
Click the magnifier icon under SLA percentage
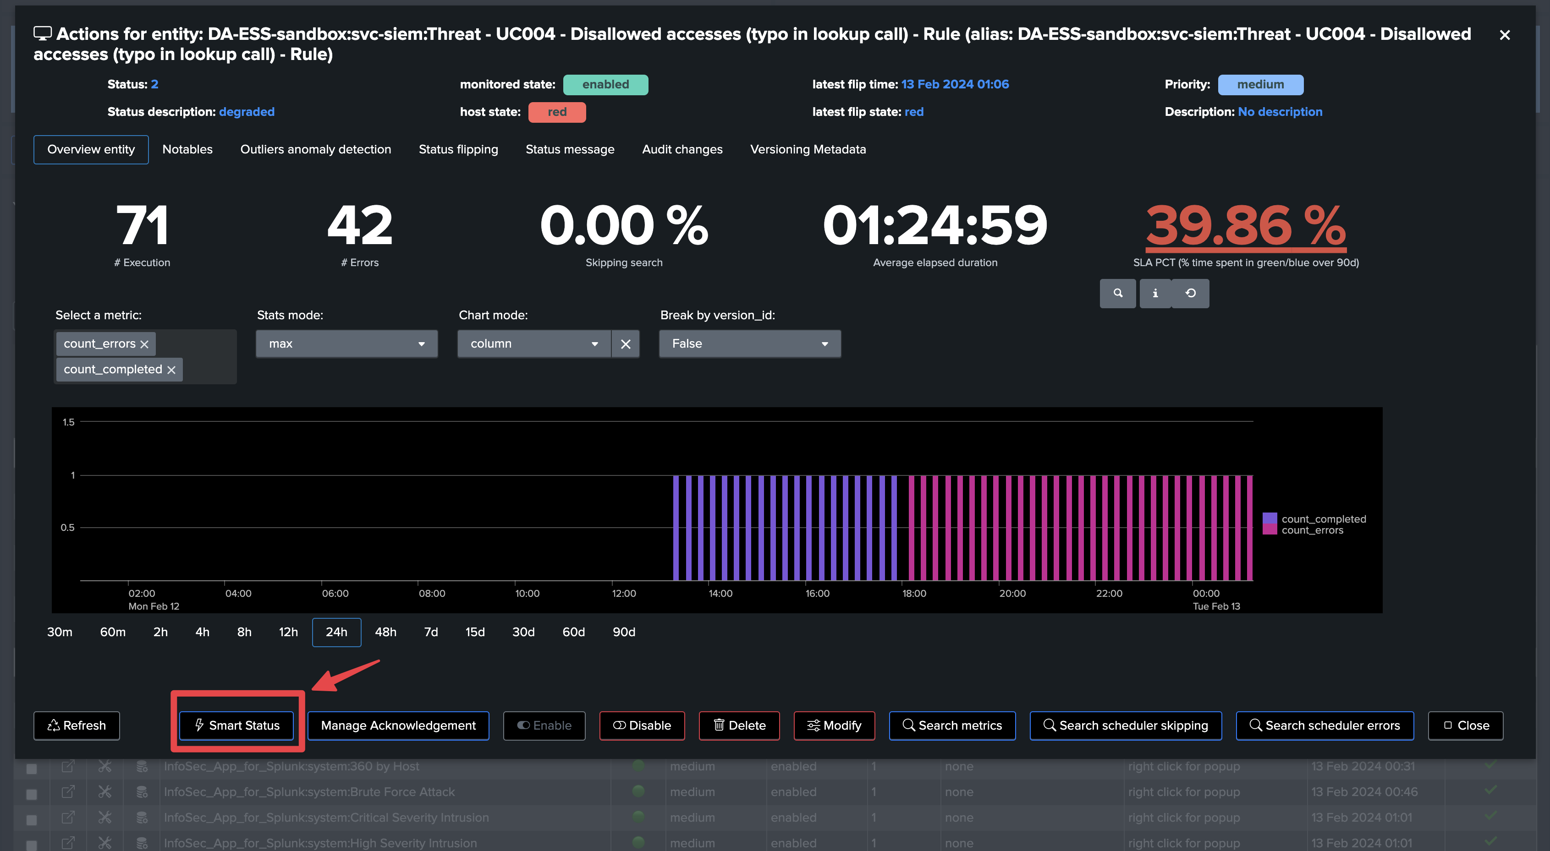click(x=1117, y=294)
